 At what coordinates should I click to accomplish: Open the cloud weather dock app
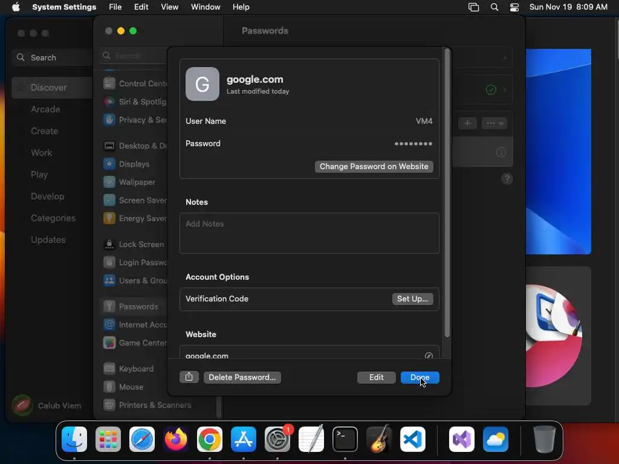click(x=496, y=439)
